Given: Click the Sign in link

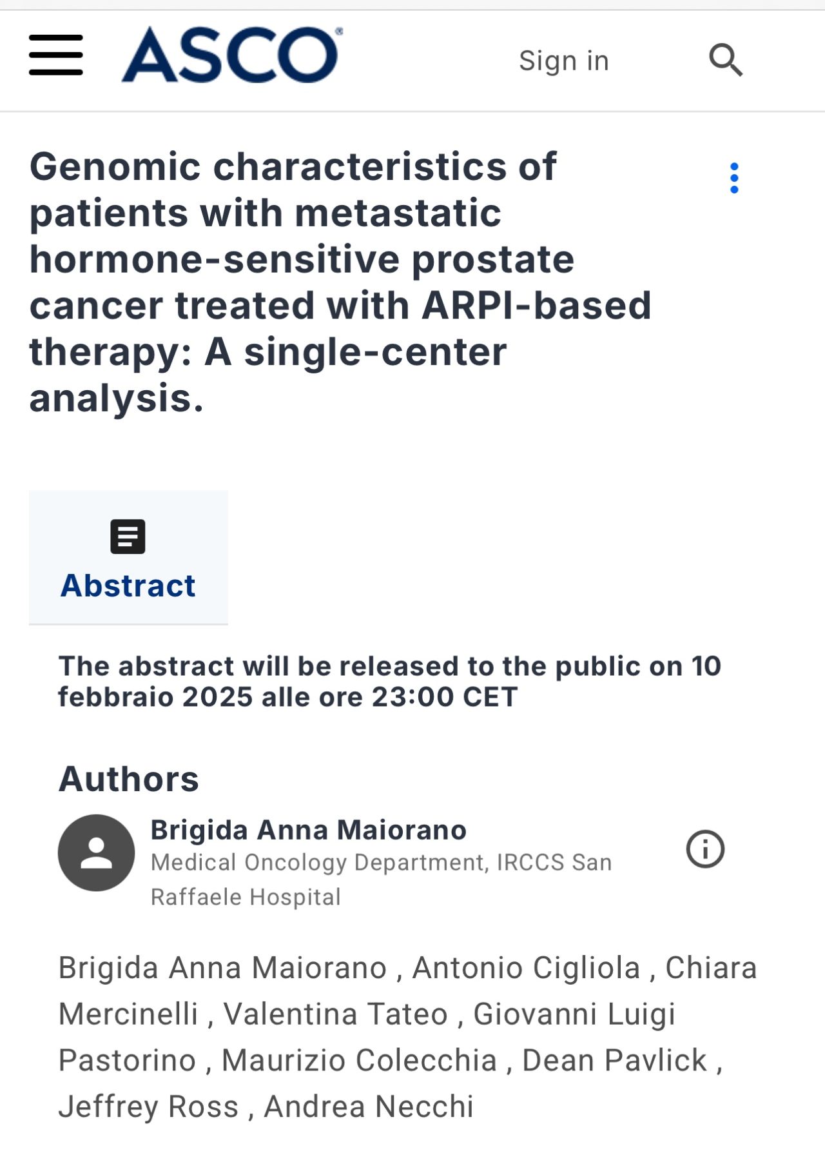Looking at the screenshot, I should 564,61.
